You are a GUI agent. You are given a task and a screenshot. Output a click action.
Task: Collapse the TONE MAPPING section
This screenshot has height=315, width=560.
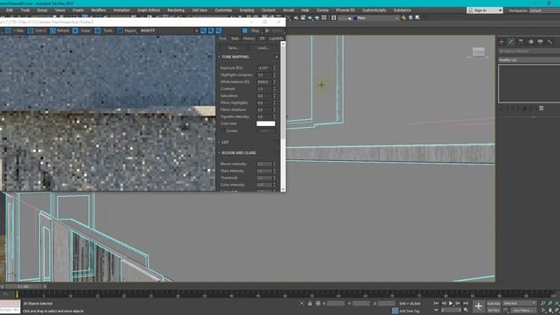click(x=219, y=57)
